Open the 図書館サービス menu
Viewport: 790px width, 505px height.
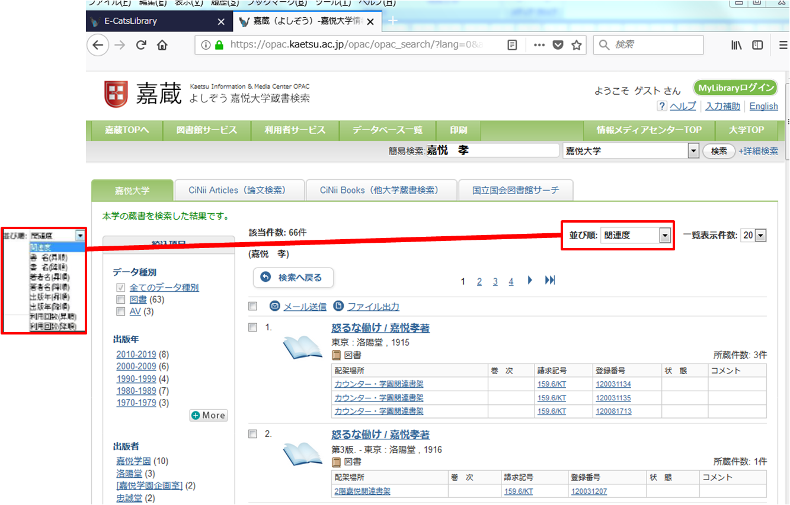207,130
